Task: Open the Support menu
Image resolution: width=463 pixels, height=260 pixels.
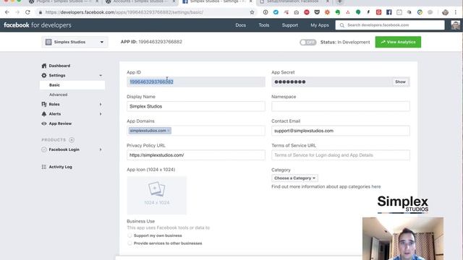Action: click(x=289, y=25)
